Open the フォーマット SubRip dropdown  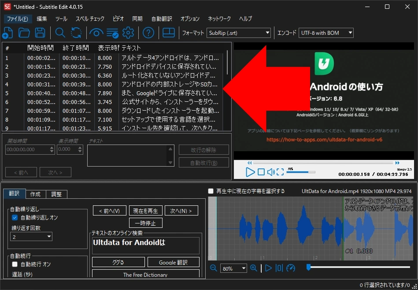(x=239, y=33)
